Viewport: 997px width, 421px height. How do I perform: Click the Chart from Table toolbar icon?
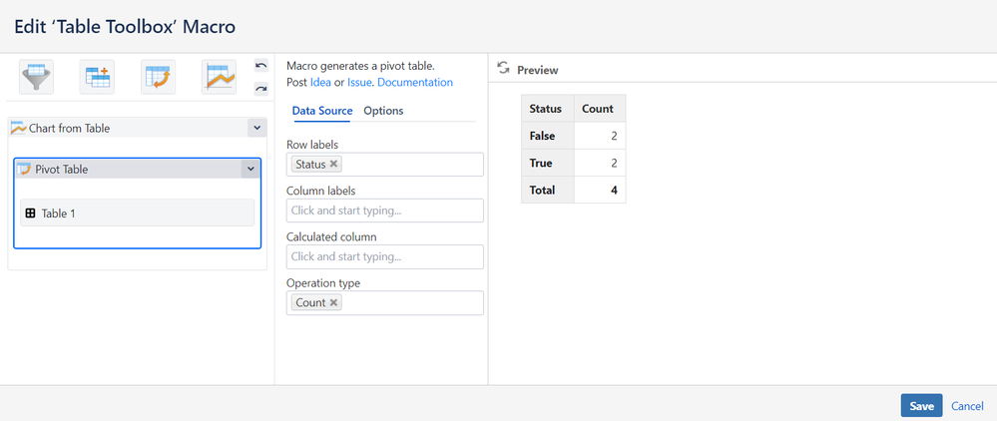pyautogui.click(x=219, y=77)
